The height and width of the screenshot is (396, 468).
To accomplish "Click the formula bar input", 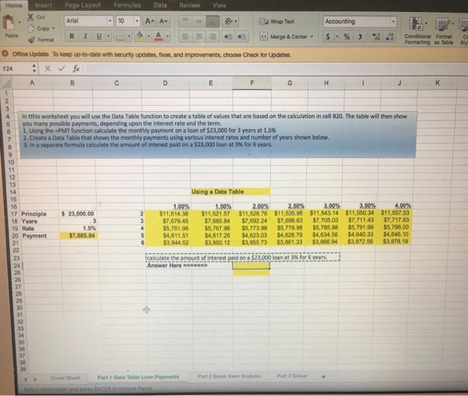I will point(275,69).
